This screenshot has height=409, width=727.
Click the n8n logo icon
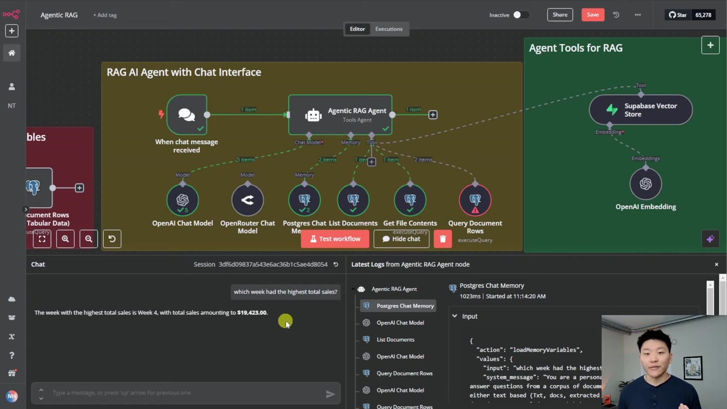[x=11, y=14]
